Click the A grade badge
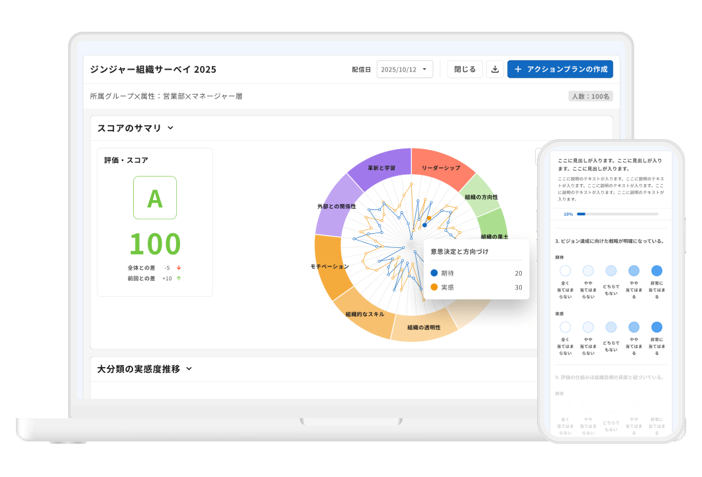Screen dimensions: 702x477 pyautogui.click(x=155, y=197)
